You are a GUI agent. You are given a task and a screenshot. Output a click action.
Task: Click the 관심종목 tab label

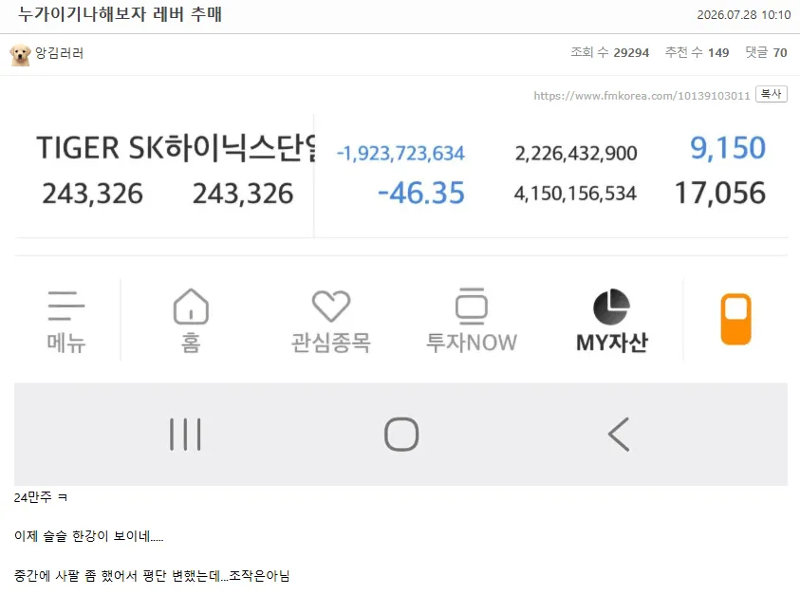click(x=330, y=343)
